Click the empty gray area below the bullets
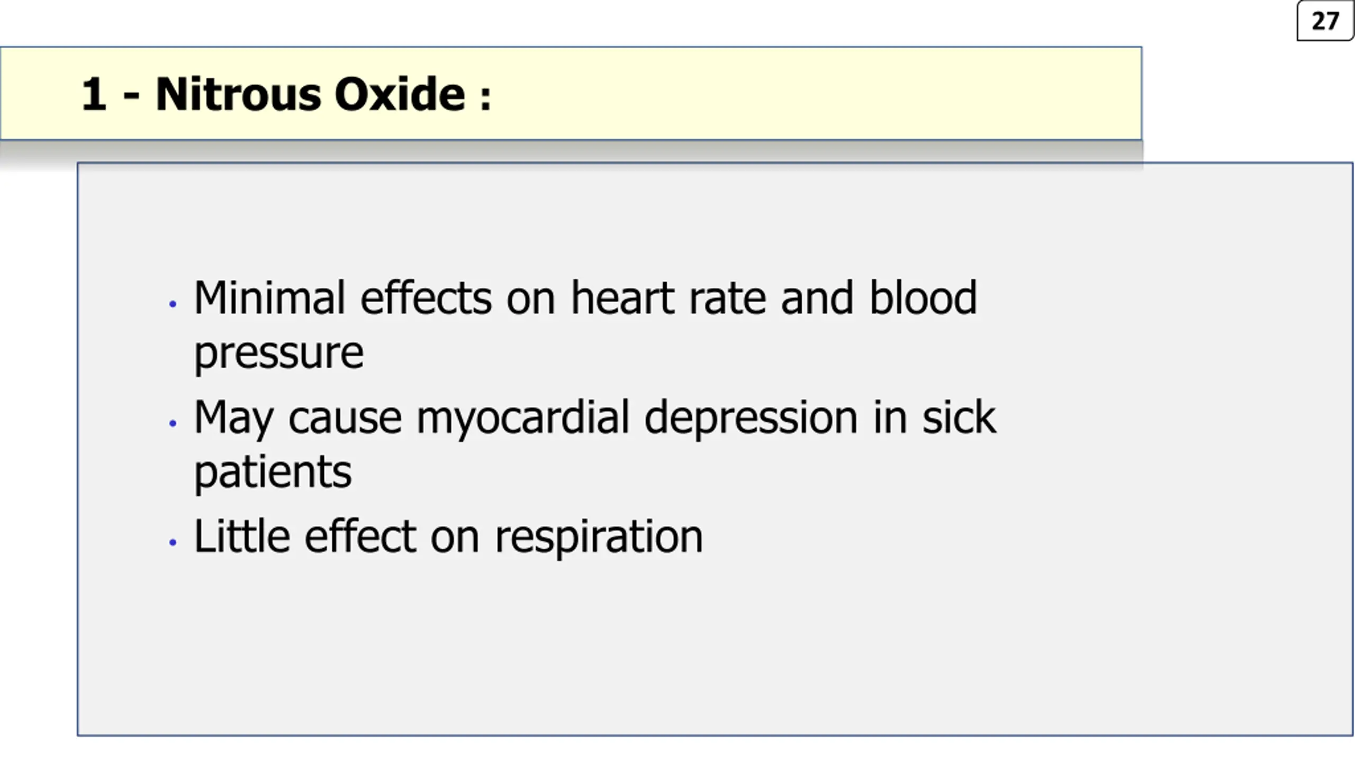1355x762 pixels. pyautogui.click(x=715, y=651)
